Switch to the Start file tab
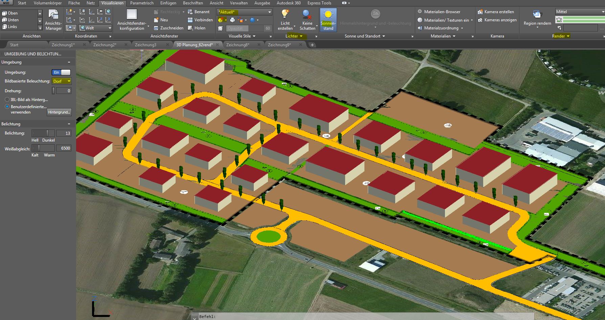605x320 pixels. (x=14, y=45)
